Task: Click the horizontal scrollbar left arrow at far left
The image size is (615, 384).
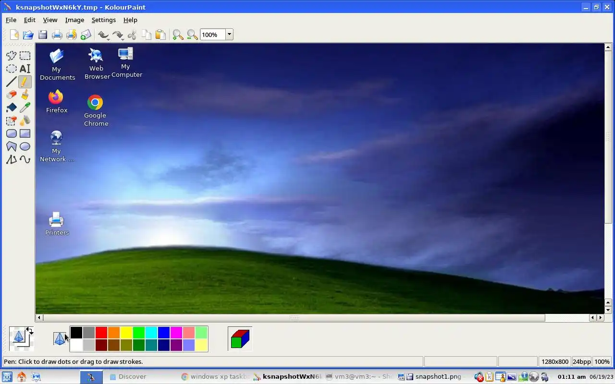Action: 39,317
